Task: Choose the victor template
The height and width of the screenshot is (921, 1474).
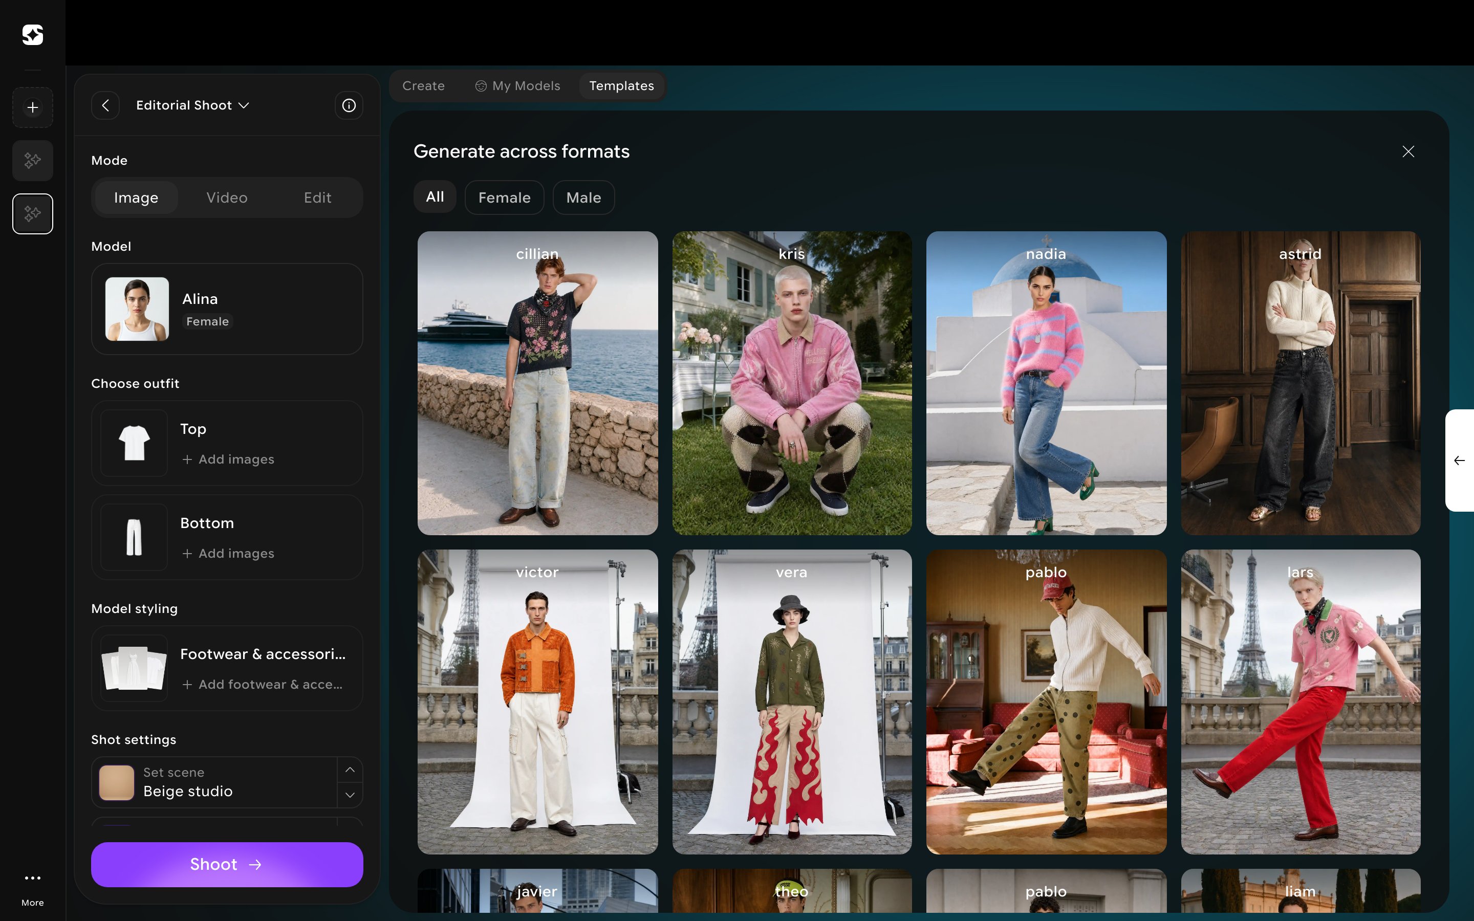Action: [x=537, y=701]
